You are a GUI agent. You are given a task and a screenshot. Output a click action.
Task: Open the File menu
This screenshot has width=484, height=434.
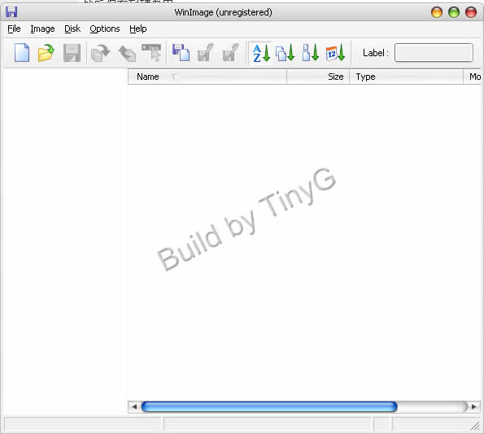coord(14,28)
